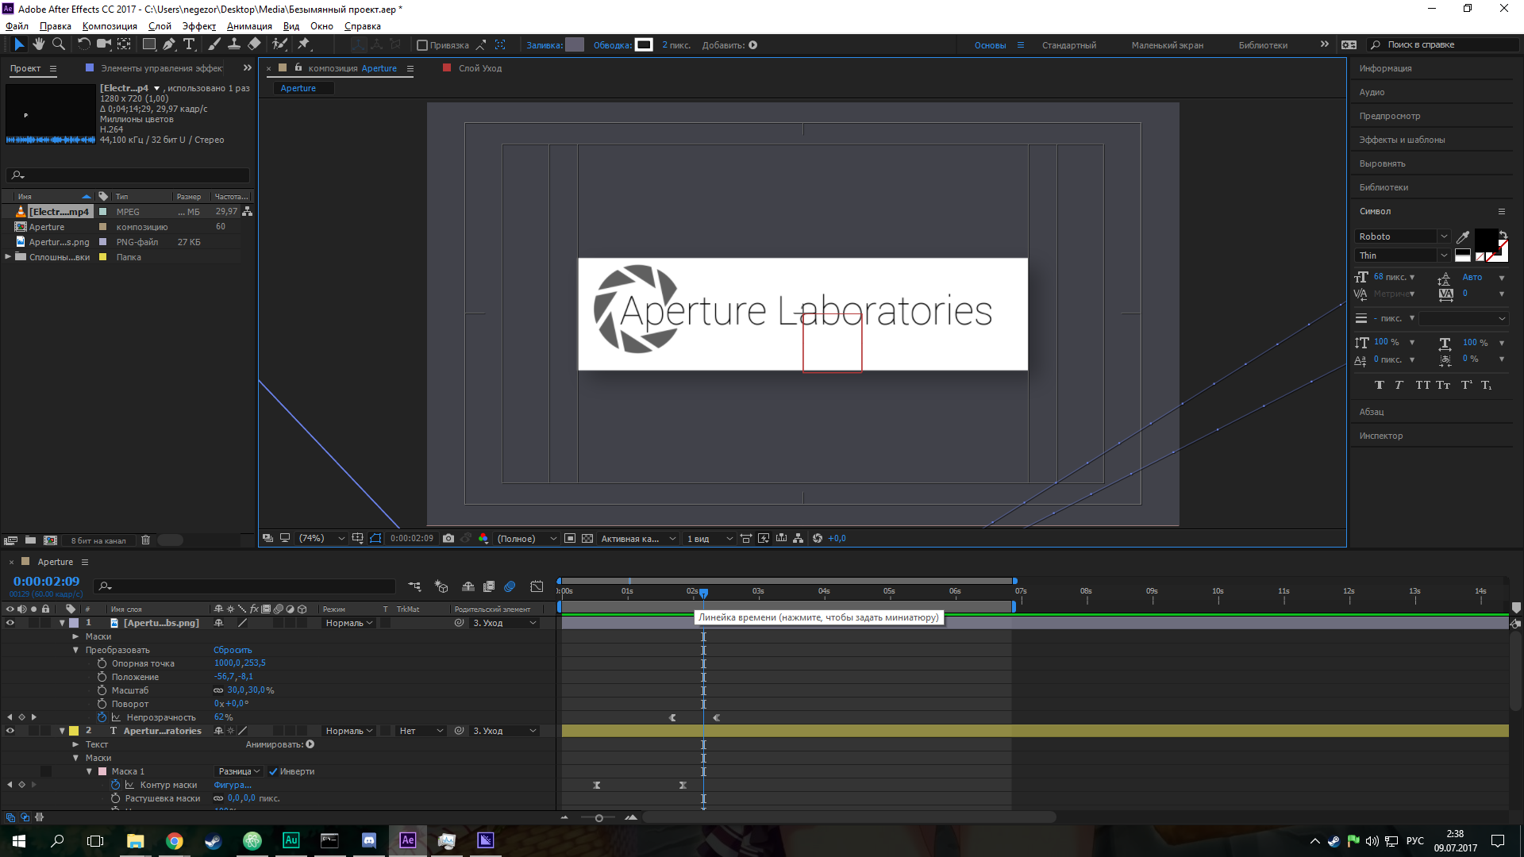Toggle stopwatch for Опорная точка property

[x=102, y=663]
